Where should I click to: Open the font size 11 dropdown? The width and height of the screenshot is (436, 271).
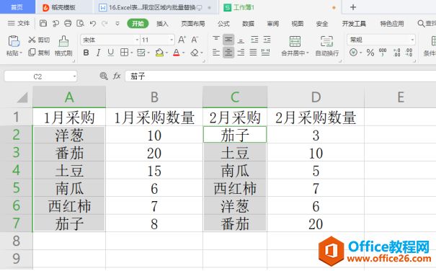pyautogui.click(x=172, y=40)
